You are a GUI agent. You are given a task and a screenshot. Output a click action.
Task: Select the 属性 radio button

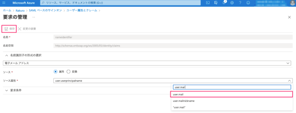pyautogui.click(x=55, y=72)
